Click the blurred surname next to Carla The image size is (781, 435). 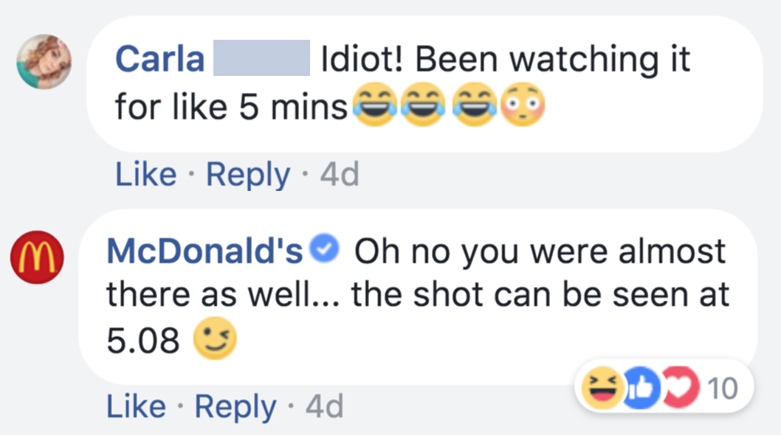point(261,58)
